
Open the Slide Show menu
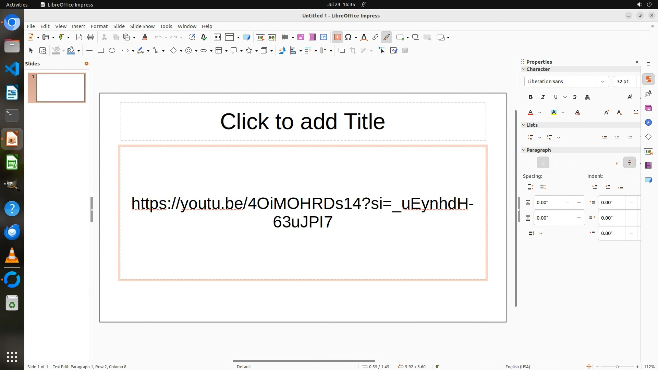tap(142, 26)
